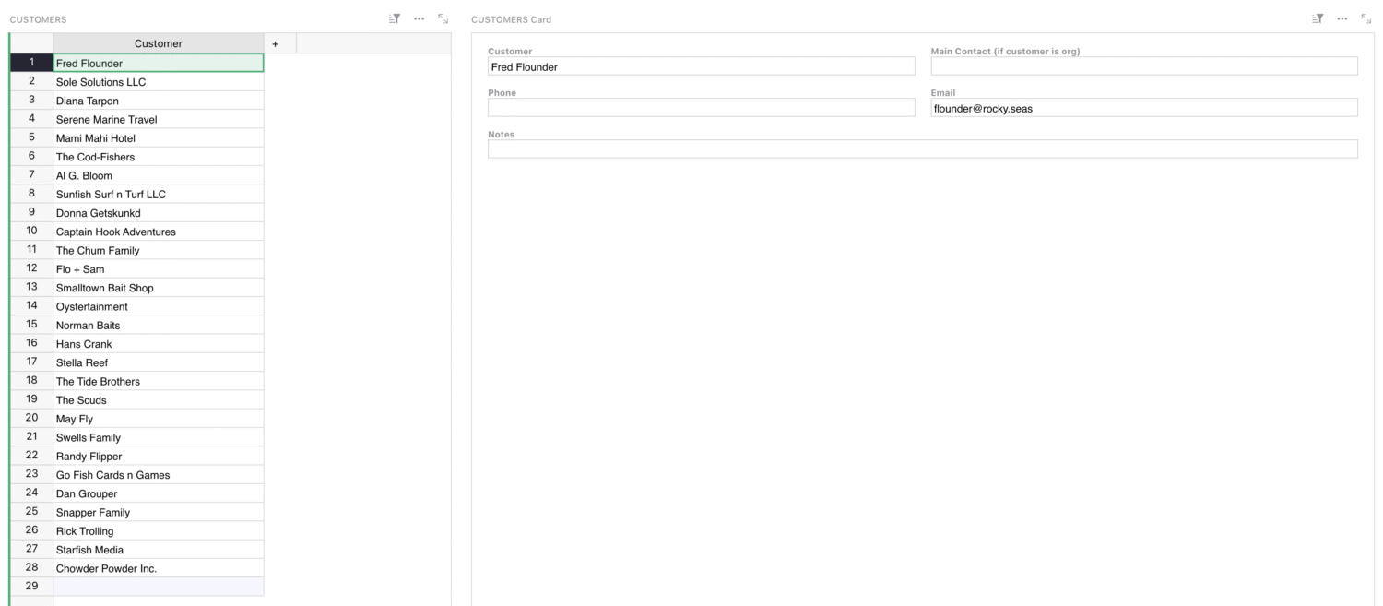1383x606 pixels.
Task: Select the Dan Grouper cell
Action: [x=159, y=493]
